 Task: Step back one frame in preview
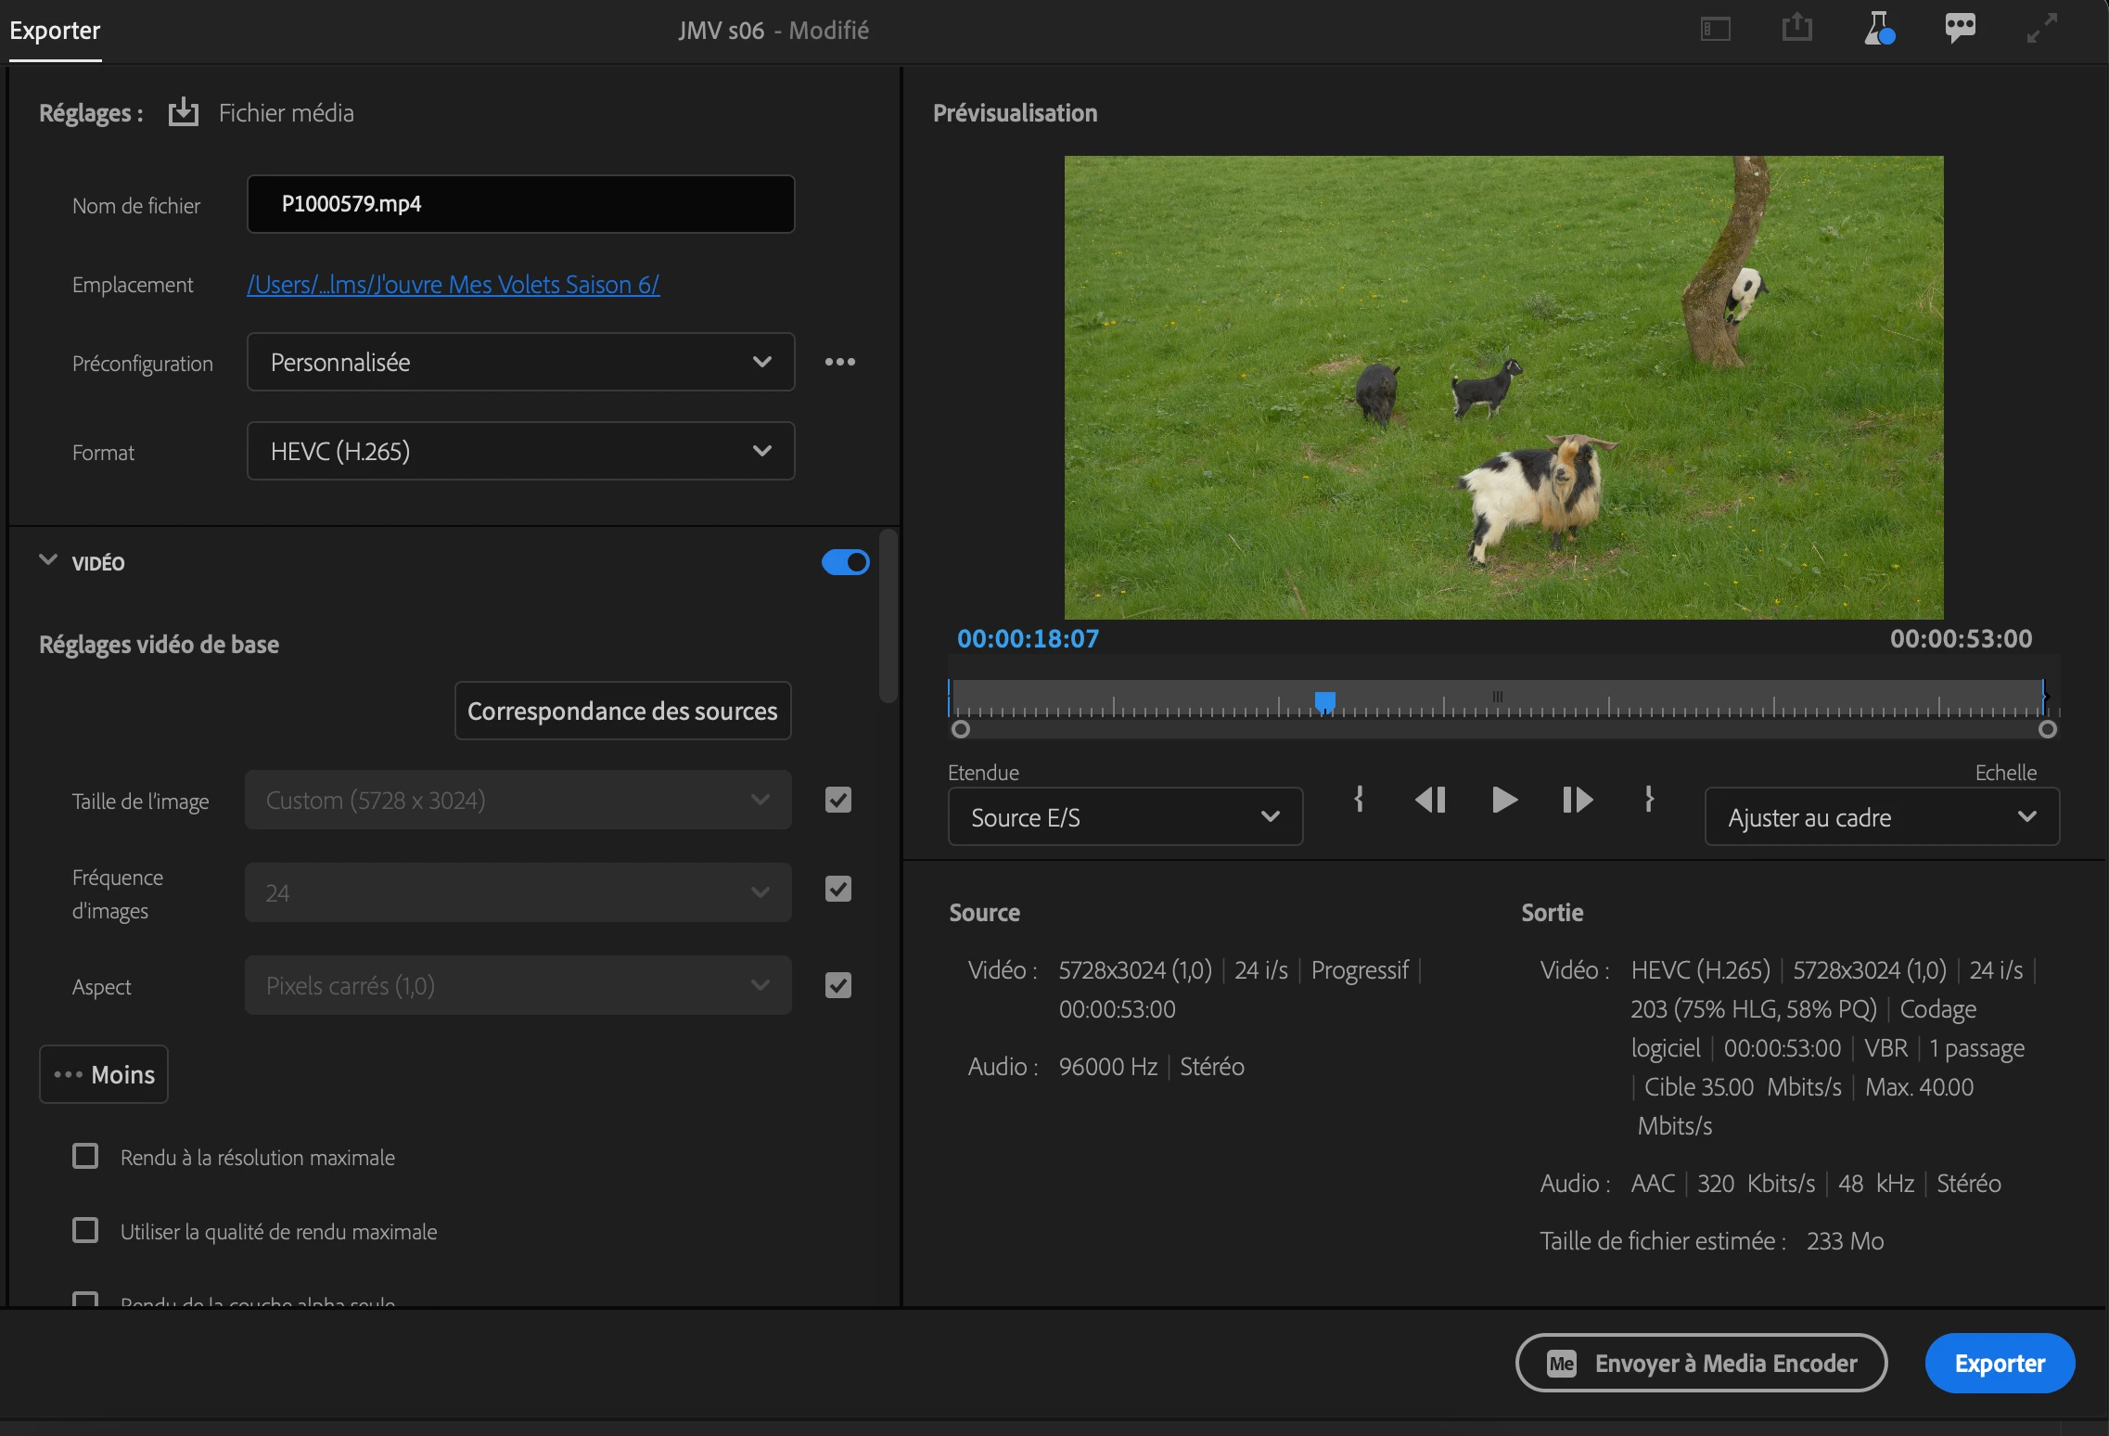1430,800
